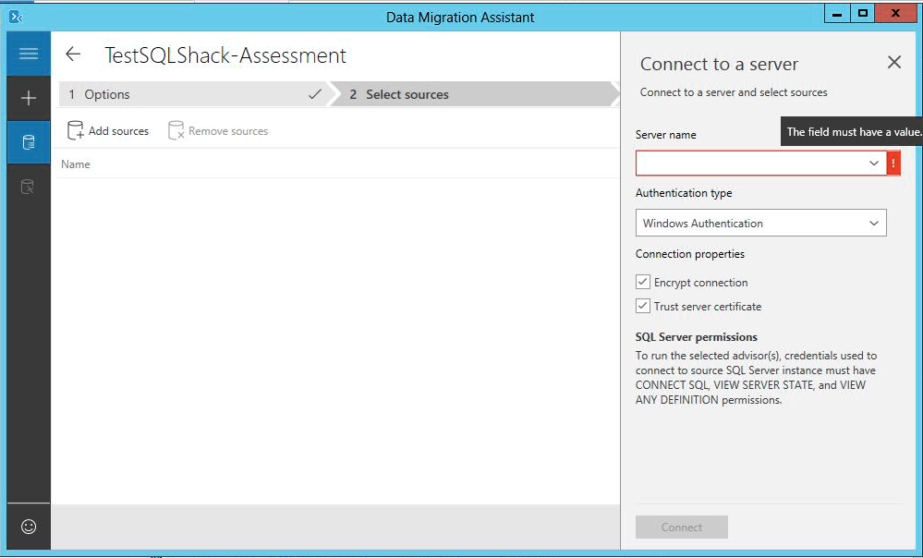Click the red error indicator icon

(x=893, y=163)
